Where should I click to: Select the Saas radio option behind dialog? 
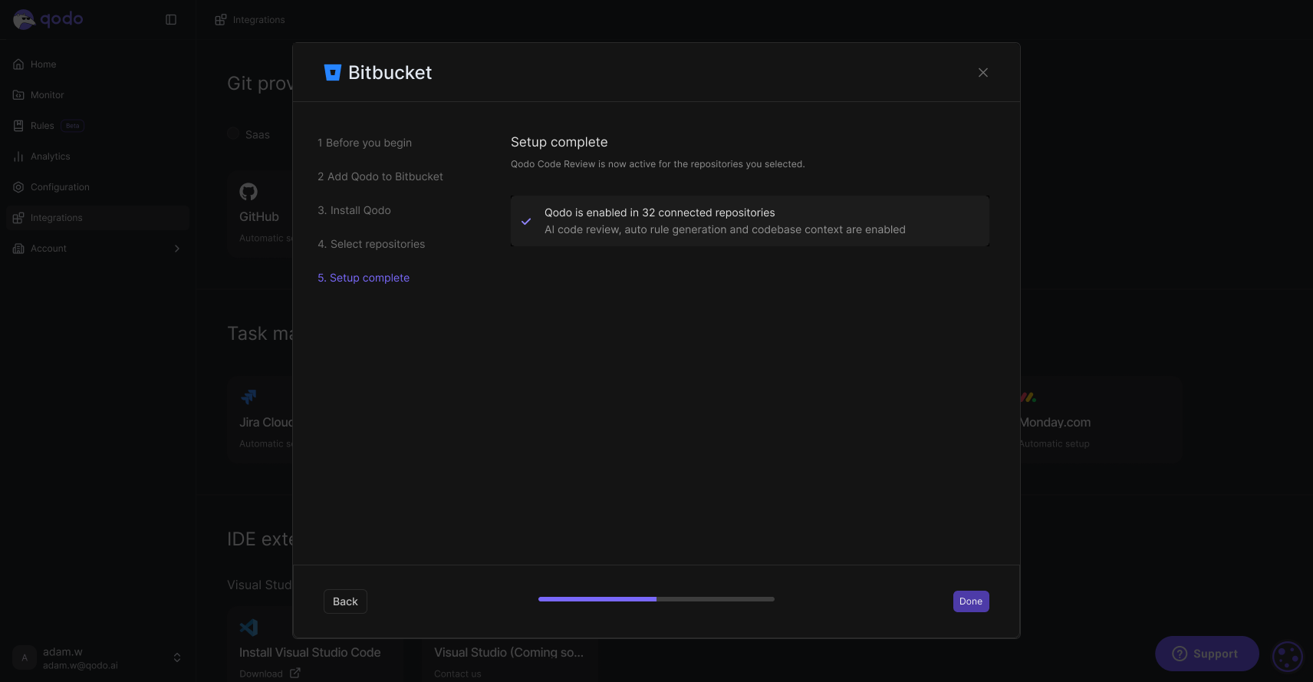pos(233,133)
